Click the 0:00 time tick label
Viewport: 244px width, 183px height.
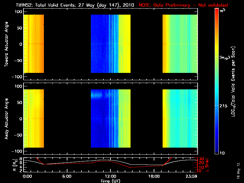tap(27, 177)
